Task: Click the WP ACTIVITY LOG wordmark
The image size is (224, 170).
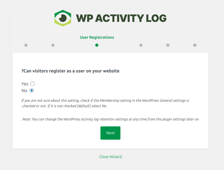Action: click(x=121, y=18)
